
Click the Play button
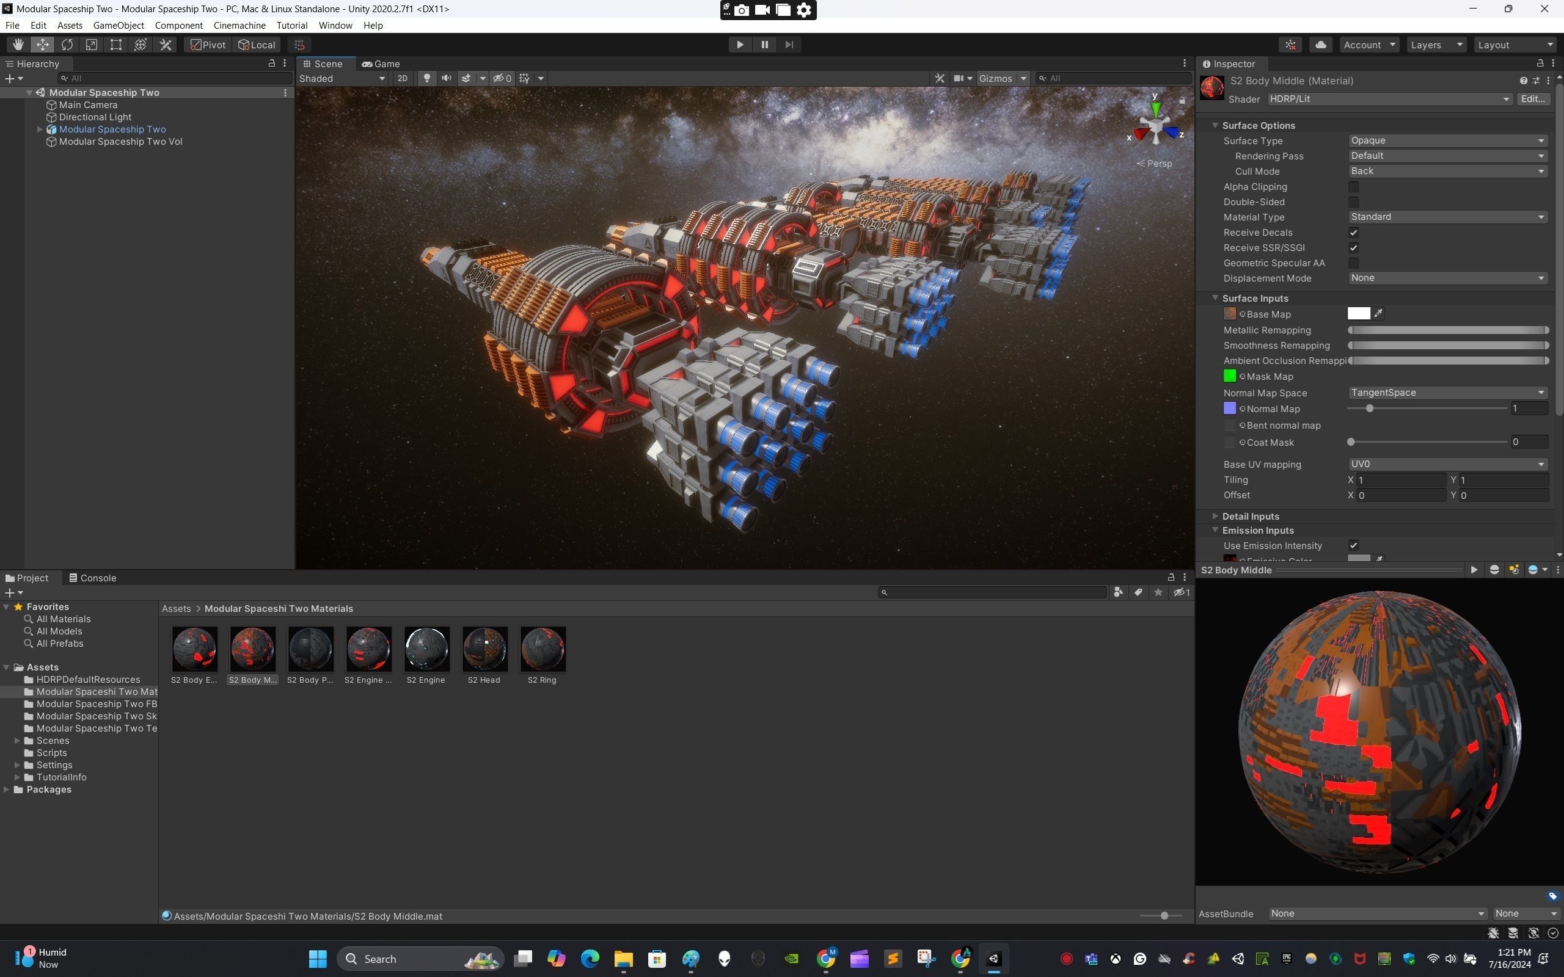[x=740, y=45]
